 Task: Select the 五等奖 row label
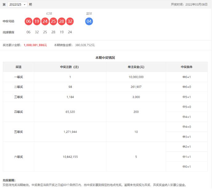tap(18, 132)
